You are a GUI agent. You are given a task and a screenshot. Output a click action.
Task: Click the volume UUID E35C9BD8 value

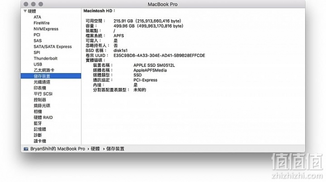[x=159, y=55]
